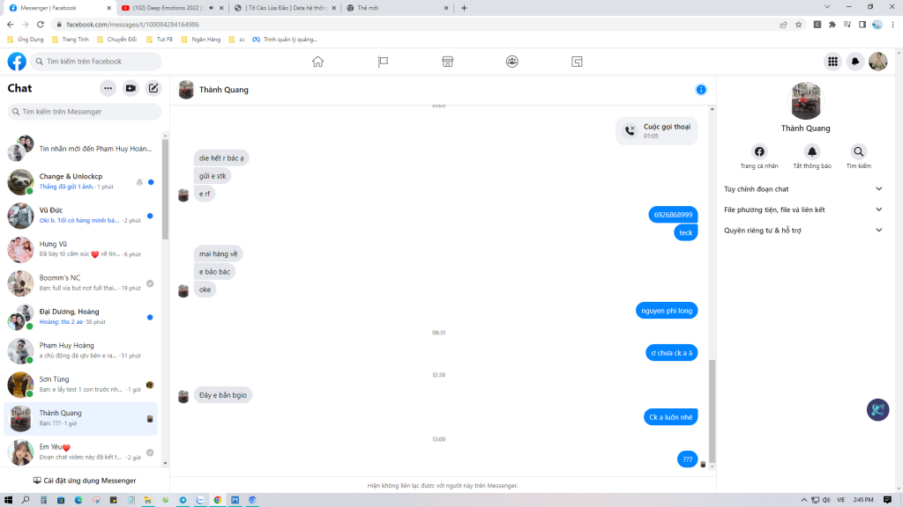Toggle conversation info panel icon
This screenshot has width=903, height=507.
point(701,90)
